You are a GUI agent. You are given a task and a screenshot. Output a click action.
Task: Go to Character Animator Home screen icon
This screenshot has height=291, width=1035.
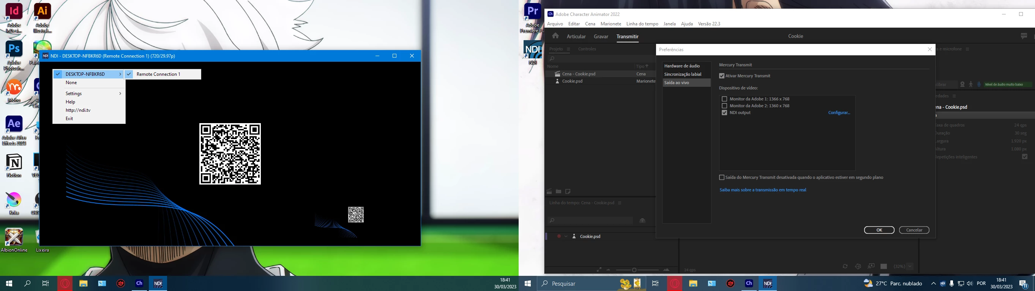tap(555, 36)
